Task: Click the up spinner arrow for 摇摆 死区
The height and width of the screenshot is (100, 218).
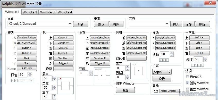Action: pos(91,72)
